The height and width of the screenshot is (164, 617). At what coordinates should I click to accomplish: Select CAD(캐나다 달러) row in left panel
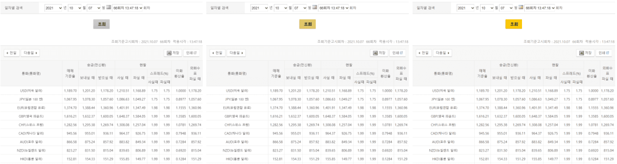[x=101, y=133]
